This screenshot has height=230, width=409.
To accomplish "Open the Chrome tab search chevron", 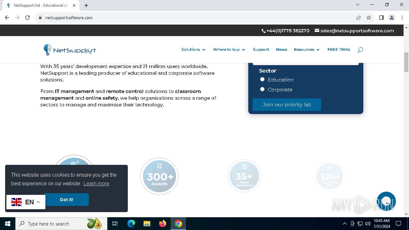I will click(358, 4).
